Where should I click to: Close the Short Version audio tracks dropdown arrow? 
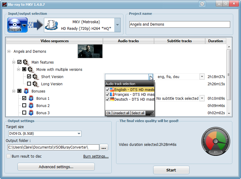point(151,77)
